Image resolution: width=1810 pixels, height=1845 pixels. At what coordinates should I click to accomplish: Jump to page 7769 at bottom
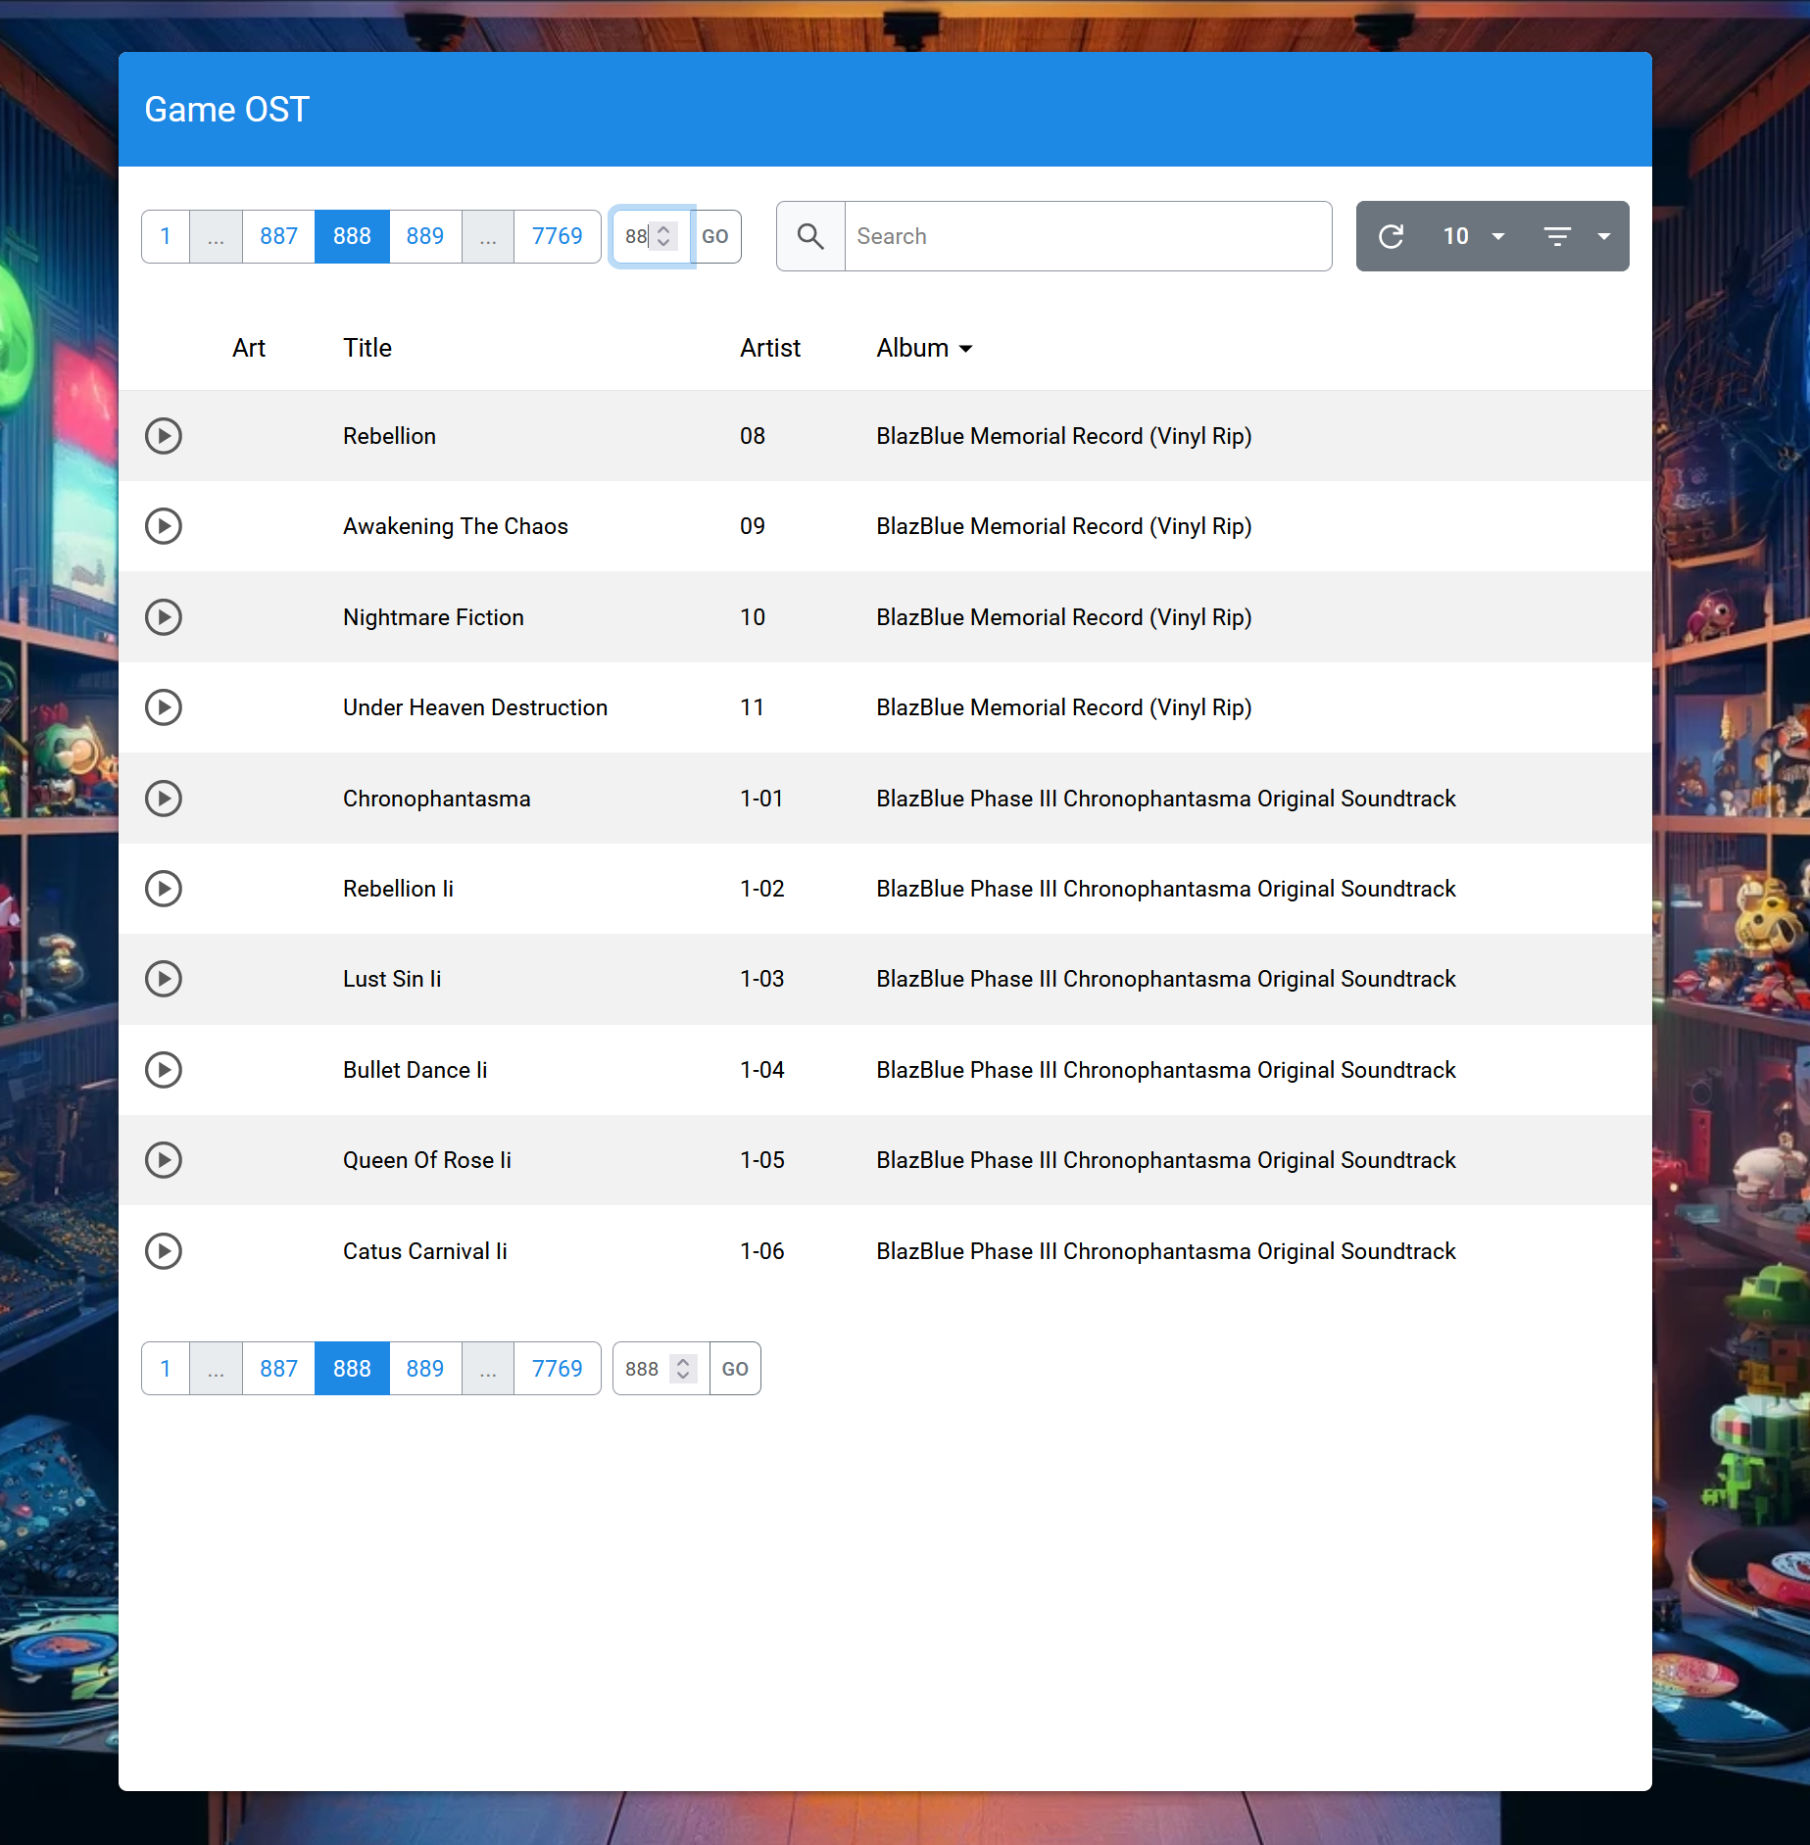(557, 1369)
